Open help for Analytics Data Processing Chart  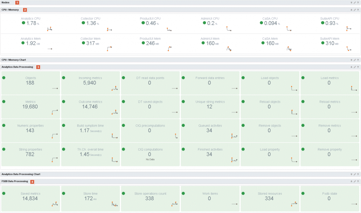coord(358,174)
